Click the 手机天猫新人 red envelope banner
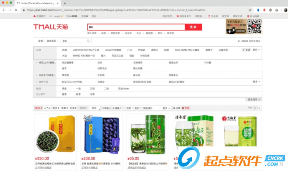This screenshot has width=288, height=171. [236, 27]
